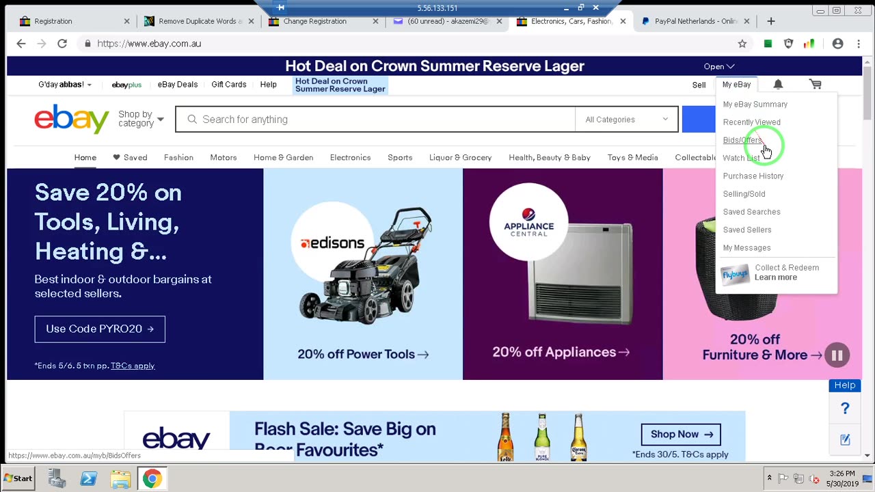Image resolution: width=875 pixels, height=492 pixels.
Task: Show hidden tray icons
Action: [770, 478]
